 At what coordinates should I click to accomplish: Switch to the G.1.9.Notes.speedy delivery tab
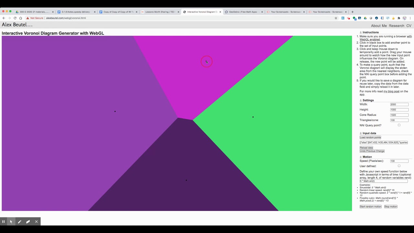[x=76, y=12]
